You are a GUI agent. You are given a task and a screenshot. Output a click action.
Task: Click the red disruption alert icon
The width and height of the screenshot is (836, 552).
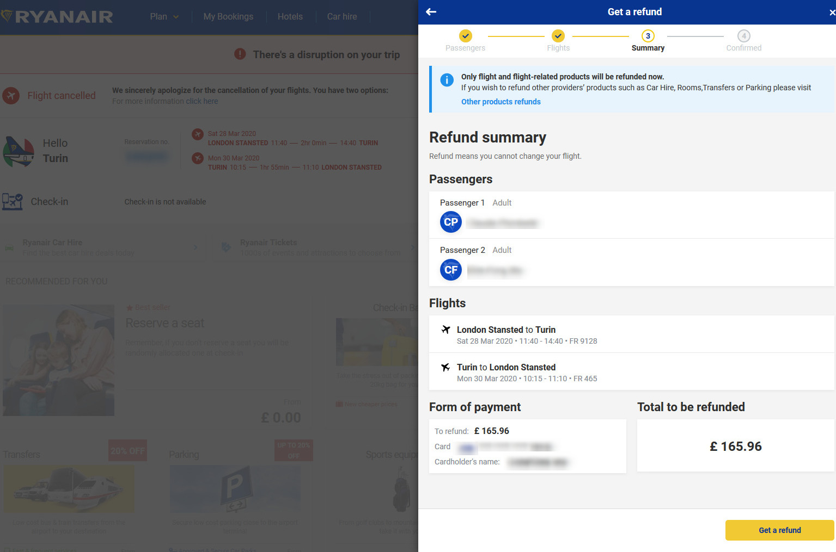[x=240, y=54]
